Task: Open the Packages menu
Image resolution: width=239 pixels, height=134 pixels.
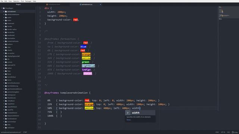Action: coord(28,1)
